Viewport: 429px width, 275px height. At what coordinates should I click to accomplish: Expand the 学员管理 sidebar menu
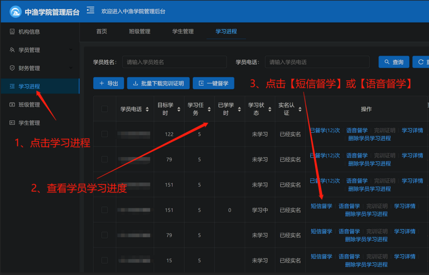[x=71, y=50]
